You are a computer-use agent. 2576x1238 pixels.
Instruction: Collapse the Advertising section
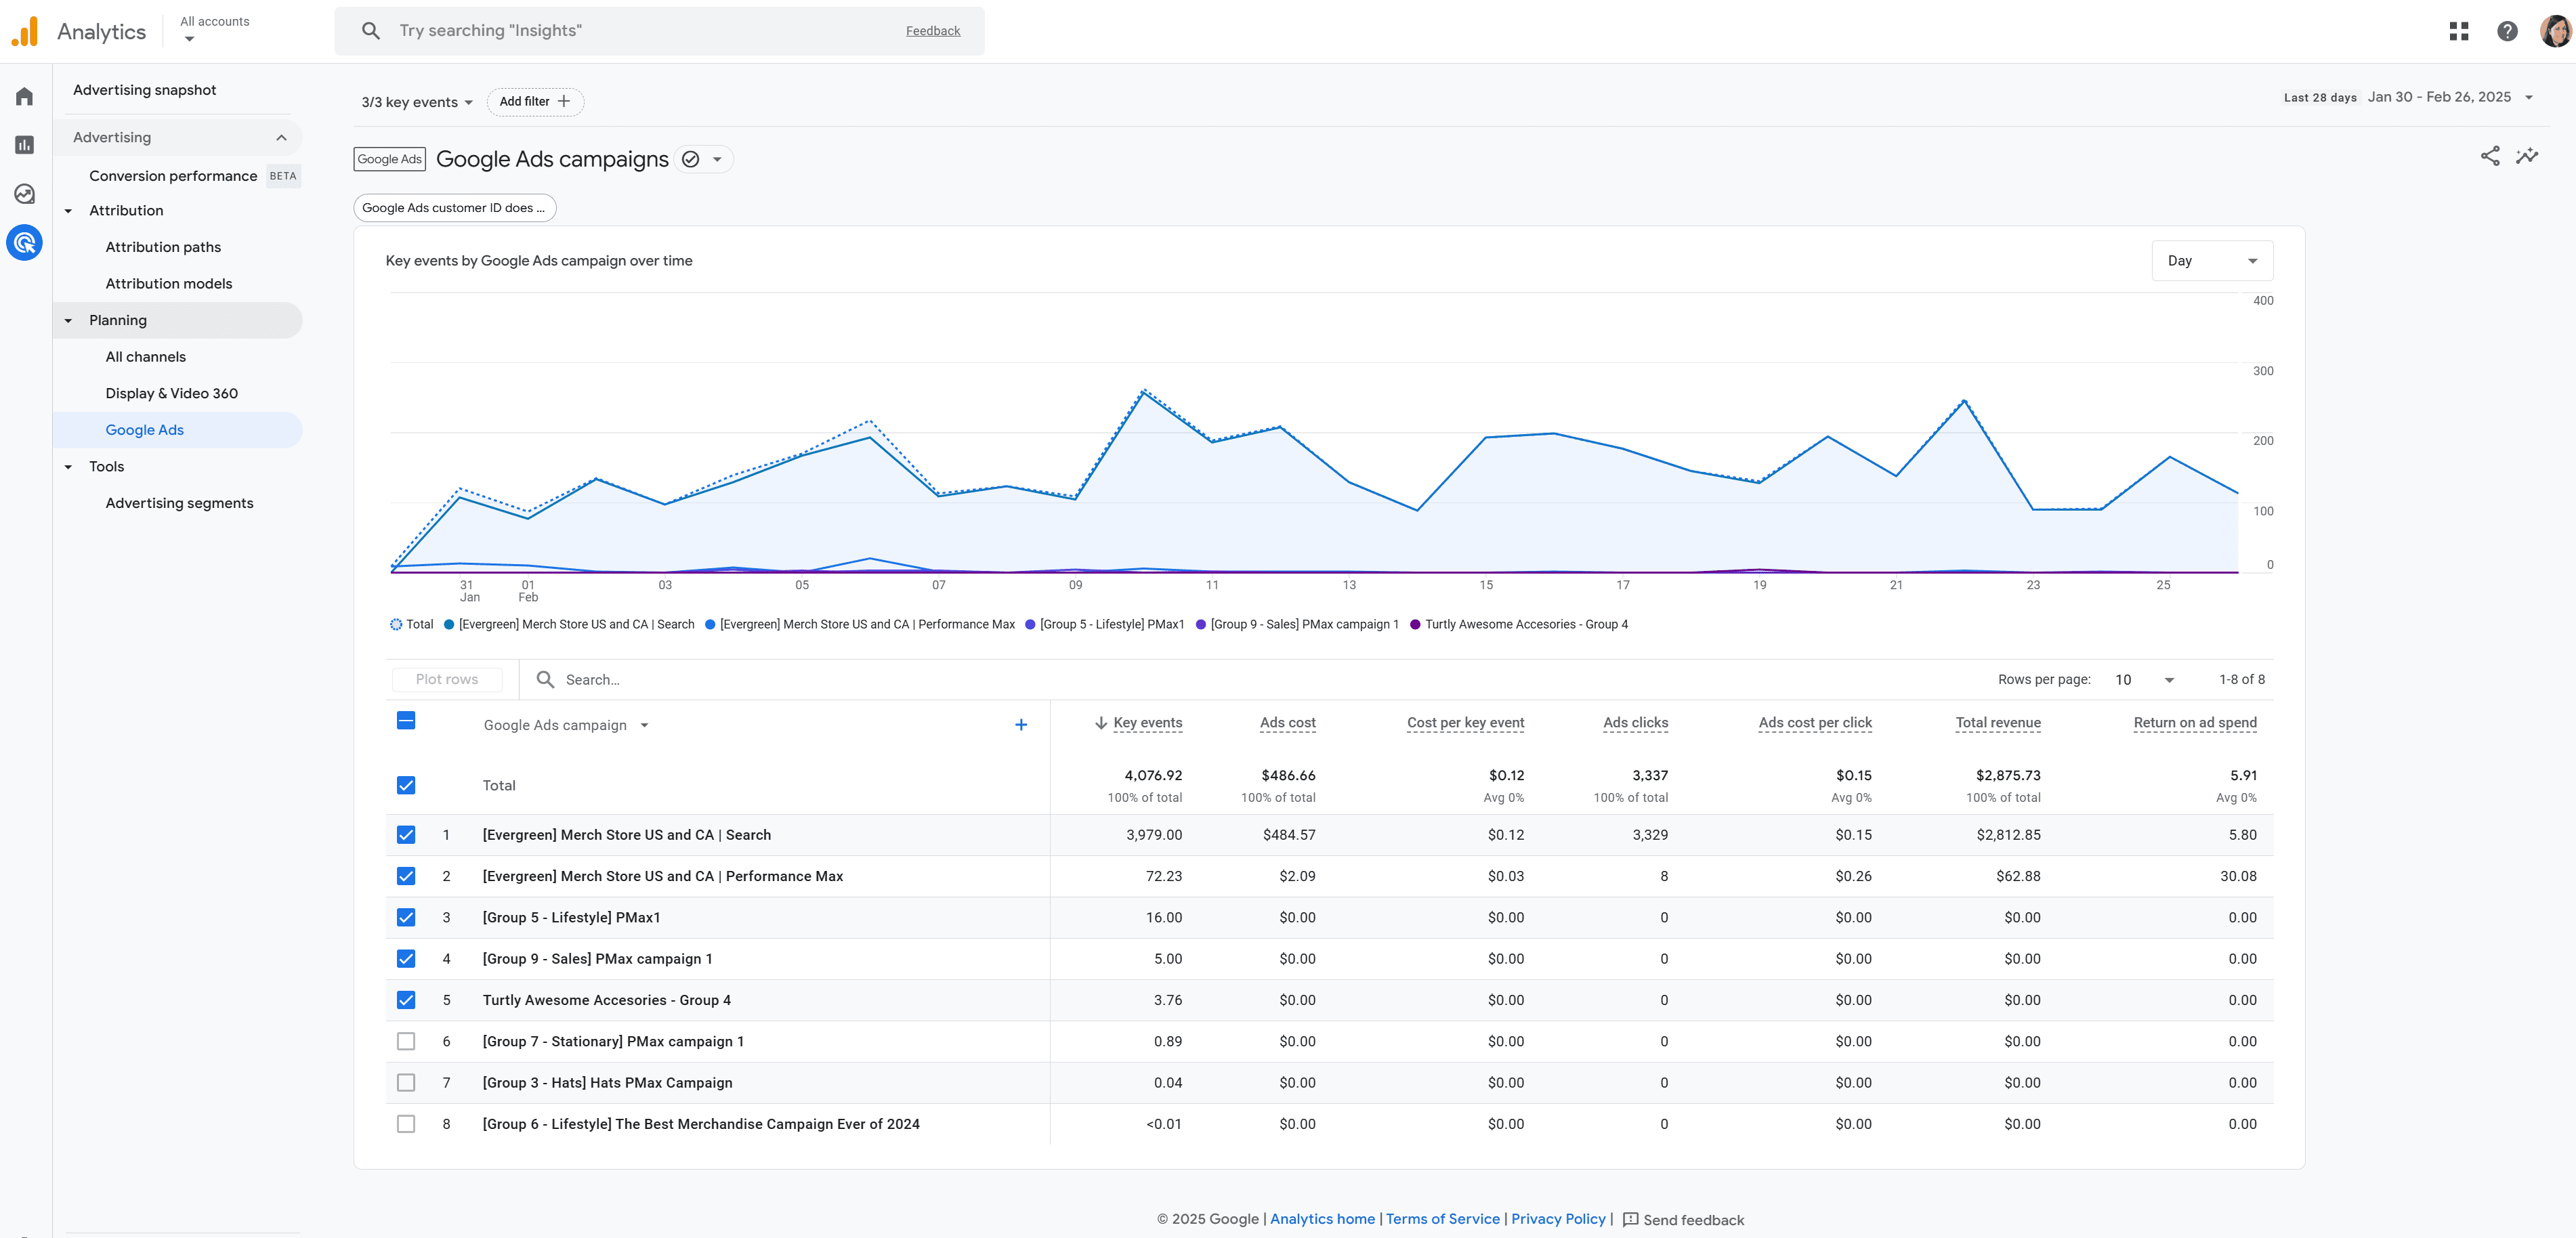[x=281, y=138]
